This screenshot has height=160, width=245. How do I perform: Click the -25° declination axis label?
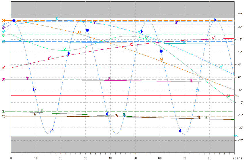click(240, 140)
